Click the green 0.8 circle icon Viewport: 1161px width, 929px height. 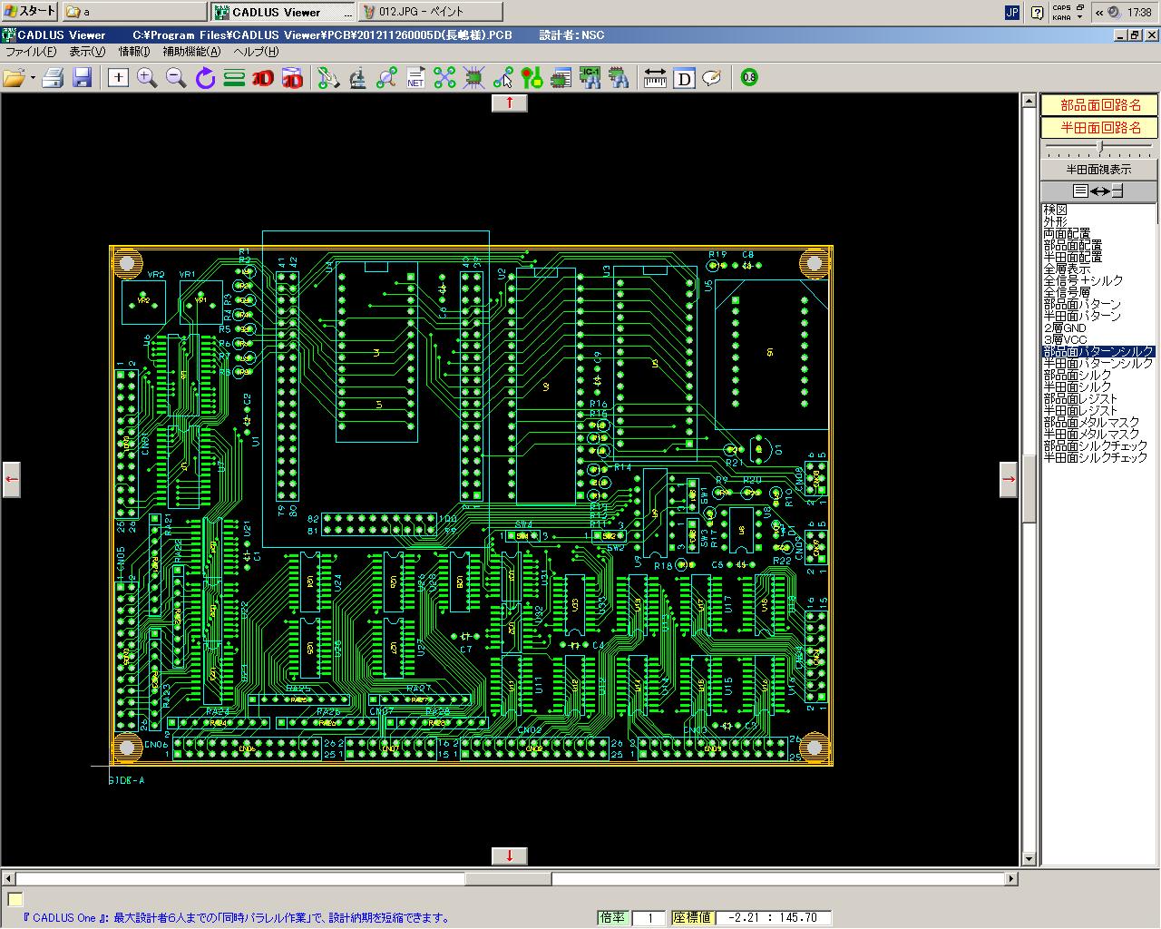click(749, 78)
